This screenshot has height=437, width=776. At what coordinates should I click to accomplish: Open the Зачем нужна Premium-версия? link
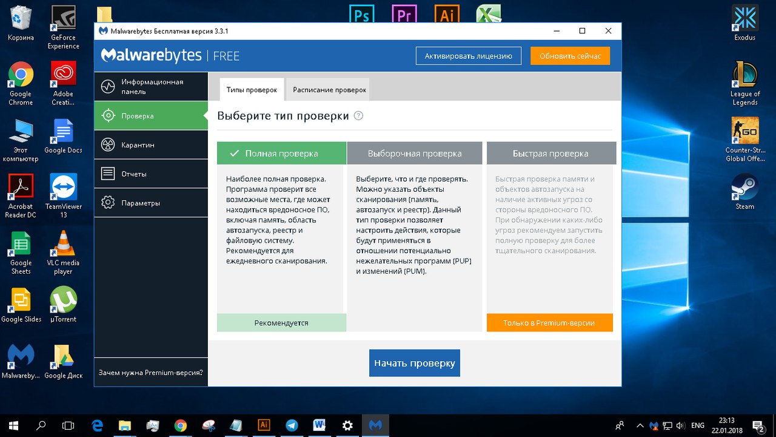pos(151,373)
